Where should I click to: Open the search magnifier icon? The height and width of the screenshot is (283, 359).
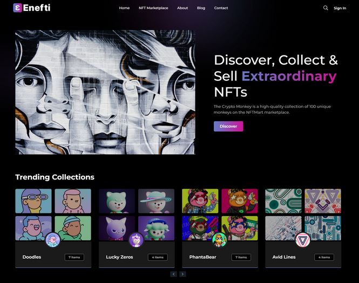coord(326,8)
